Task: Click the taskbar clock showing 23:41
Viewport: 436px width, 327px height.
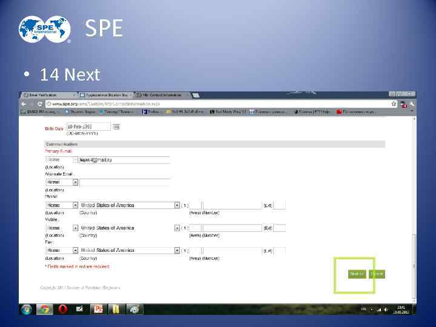Action: coord(401,309)
